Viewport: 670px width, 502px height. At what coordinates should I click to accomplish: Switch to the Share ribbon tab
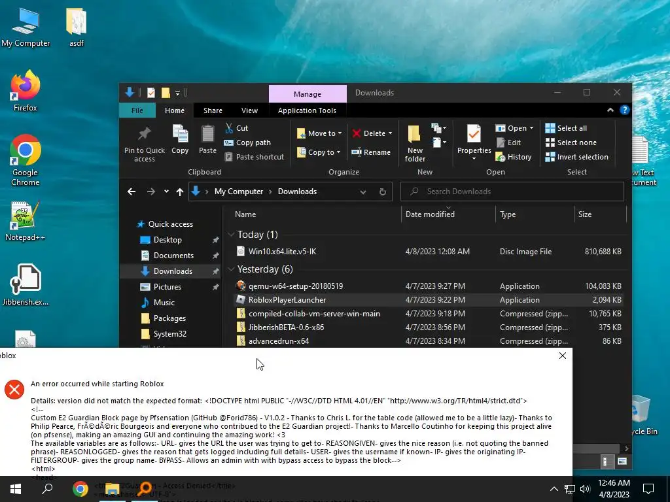pos(213,110)
